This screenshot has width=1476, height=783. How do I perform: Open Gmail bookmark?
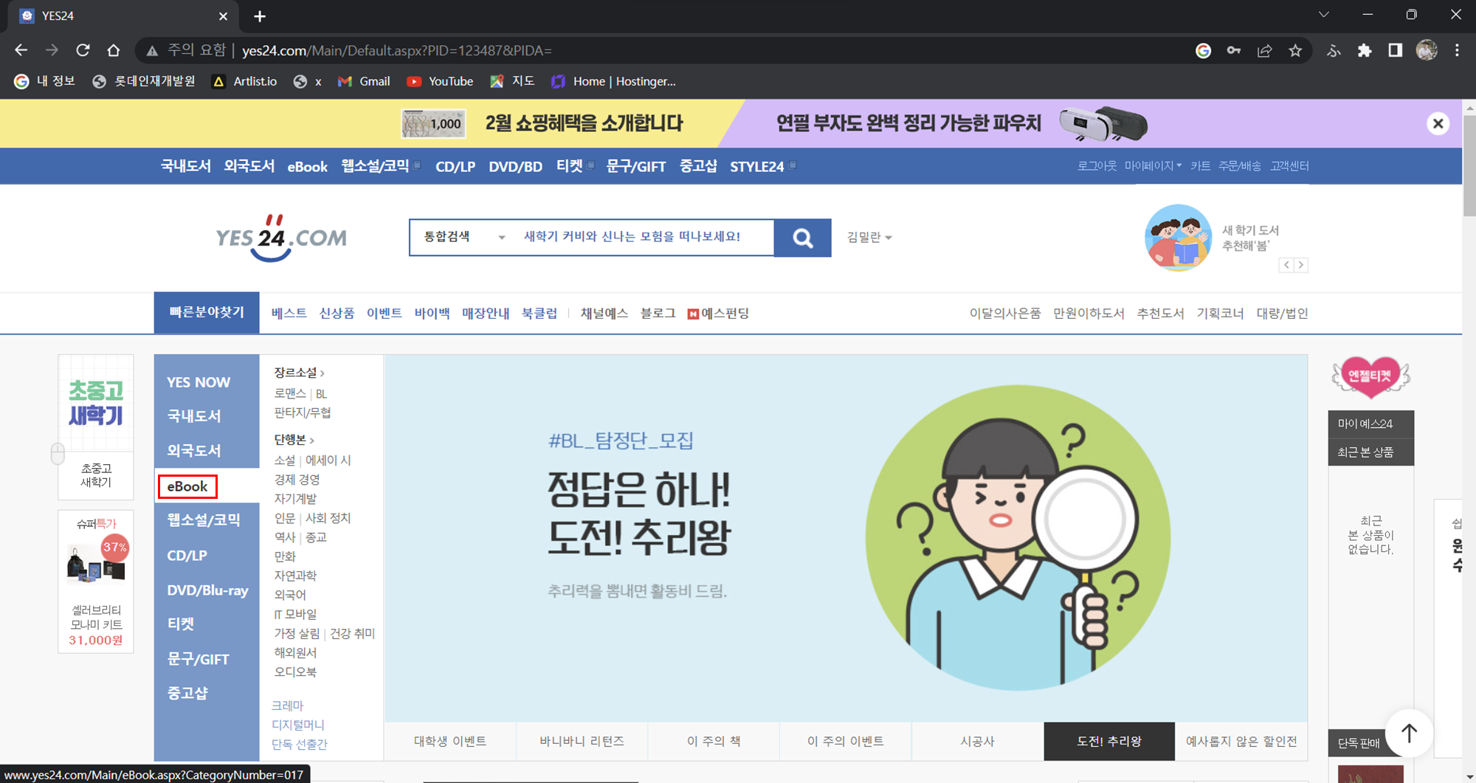click(x=364, y=81)
